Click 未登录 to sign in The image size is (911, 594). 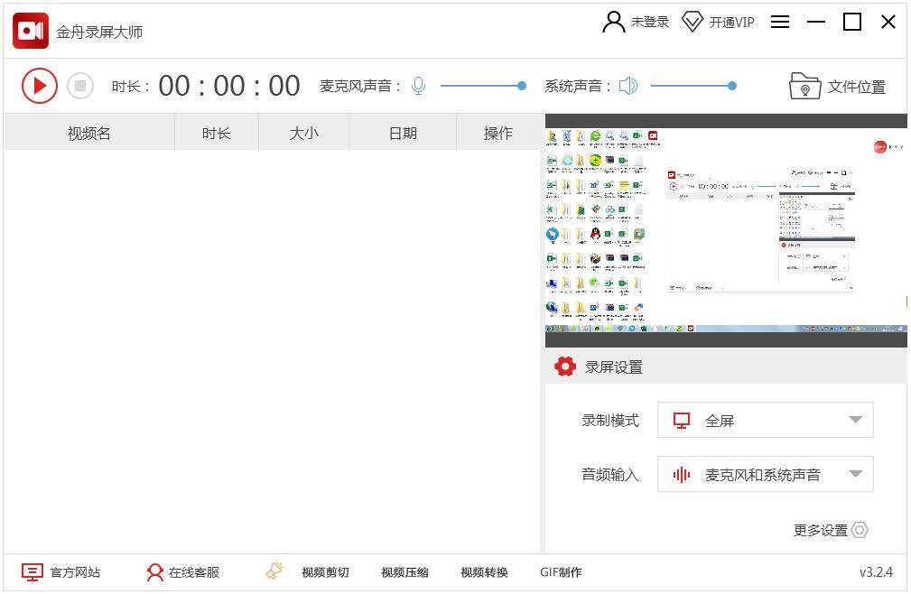click(646, 22)
